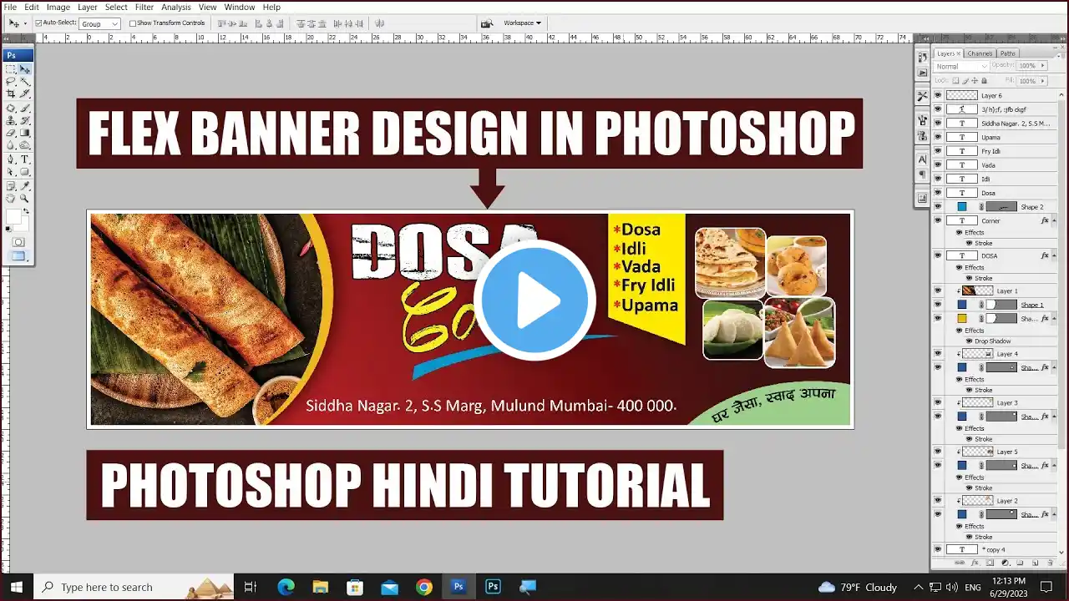Create a new layer from Layers panel
The height and width of the screenshot is (601, 1069).
coord(1035,563)
